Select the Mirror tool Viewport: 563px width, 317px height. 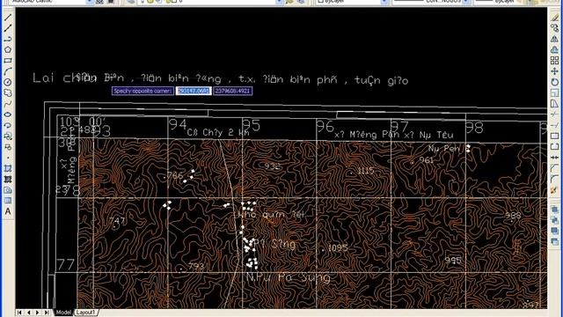tap(555, 39)
